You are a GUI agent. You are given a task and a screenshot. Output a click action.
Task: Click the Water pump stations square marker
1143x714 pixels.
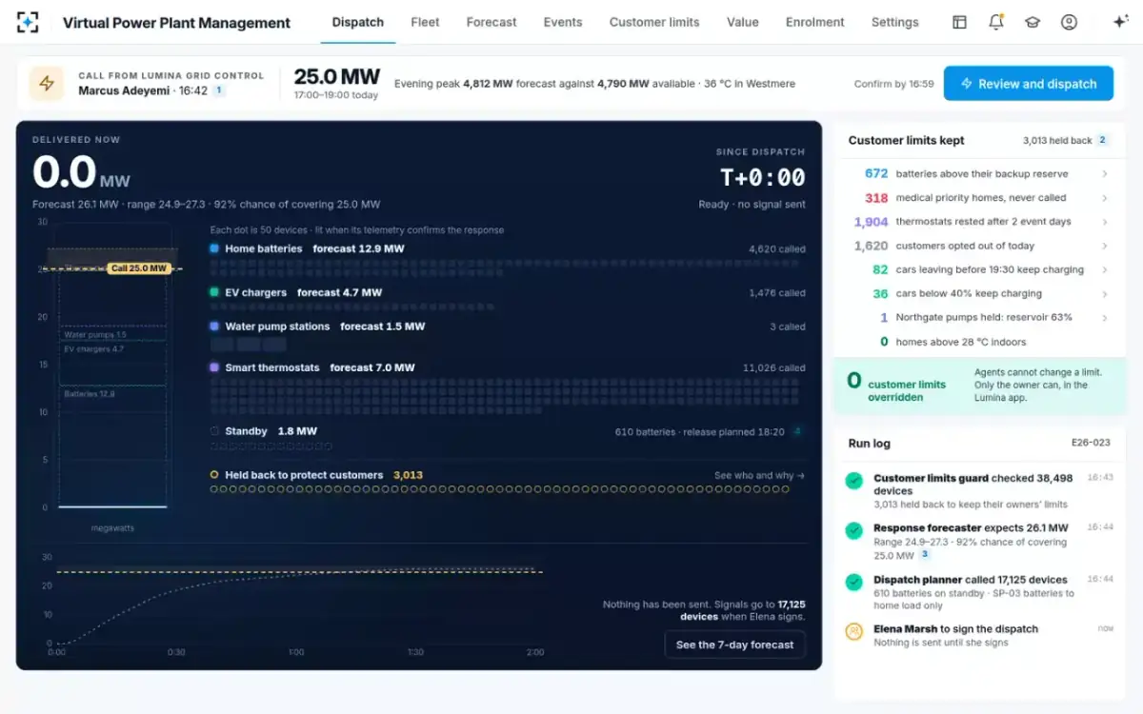[x=214, y=326]
